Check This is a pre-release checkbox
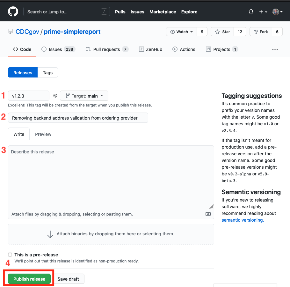This screenshot has height=287, width=290. (10, 254)
